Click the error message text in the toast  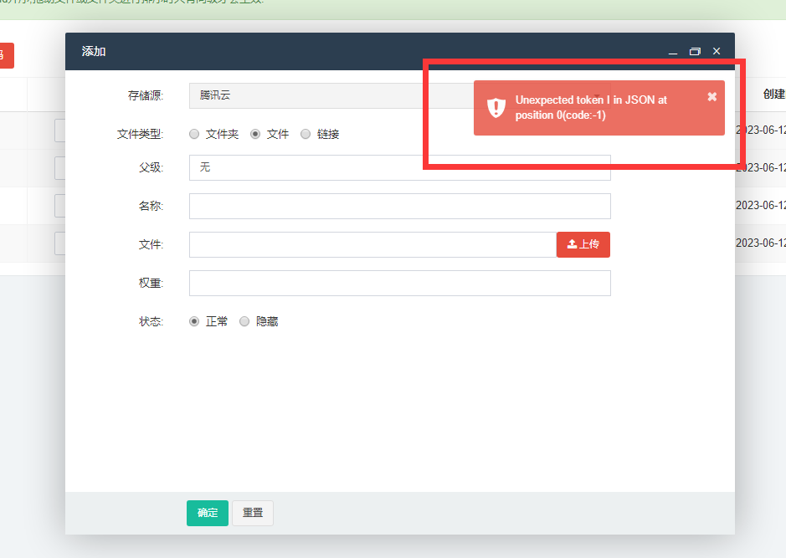click(591, 108)
